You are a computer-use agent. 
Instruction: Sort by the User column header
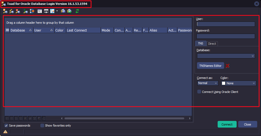pyautogui.click(x=44, y=30)
